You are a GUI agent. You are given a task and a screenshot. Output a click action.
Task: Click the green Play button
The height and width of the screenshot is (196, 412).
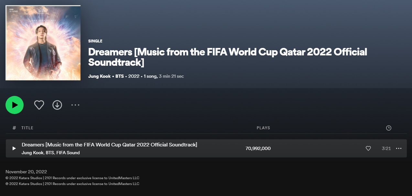coord(14,105)
